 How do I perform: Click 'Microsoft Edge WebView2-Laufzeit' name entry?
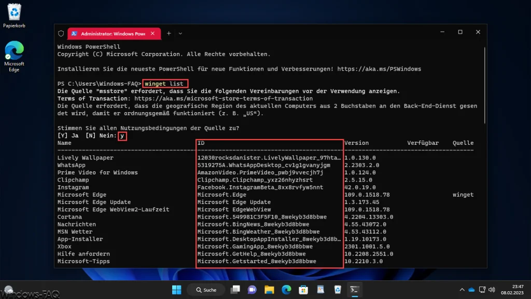pyautogui.click(x=113, y=210)
